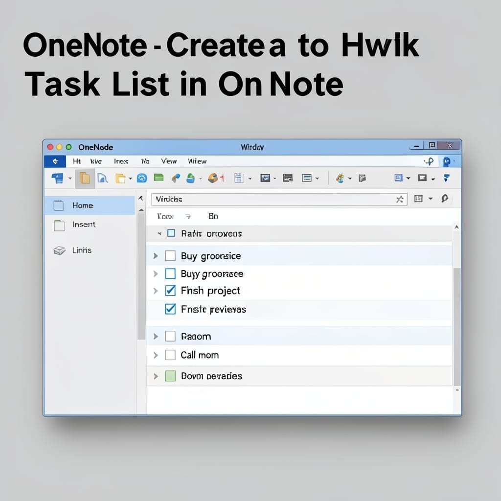Open the 'Ht' menu
501x501 pixels.
coord(77,161)
